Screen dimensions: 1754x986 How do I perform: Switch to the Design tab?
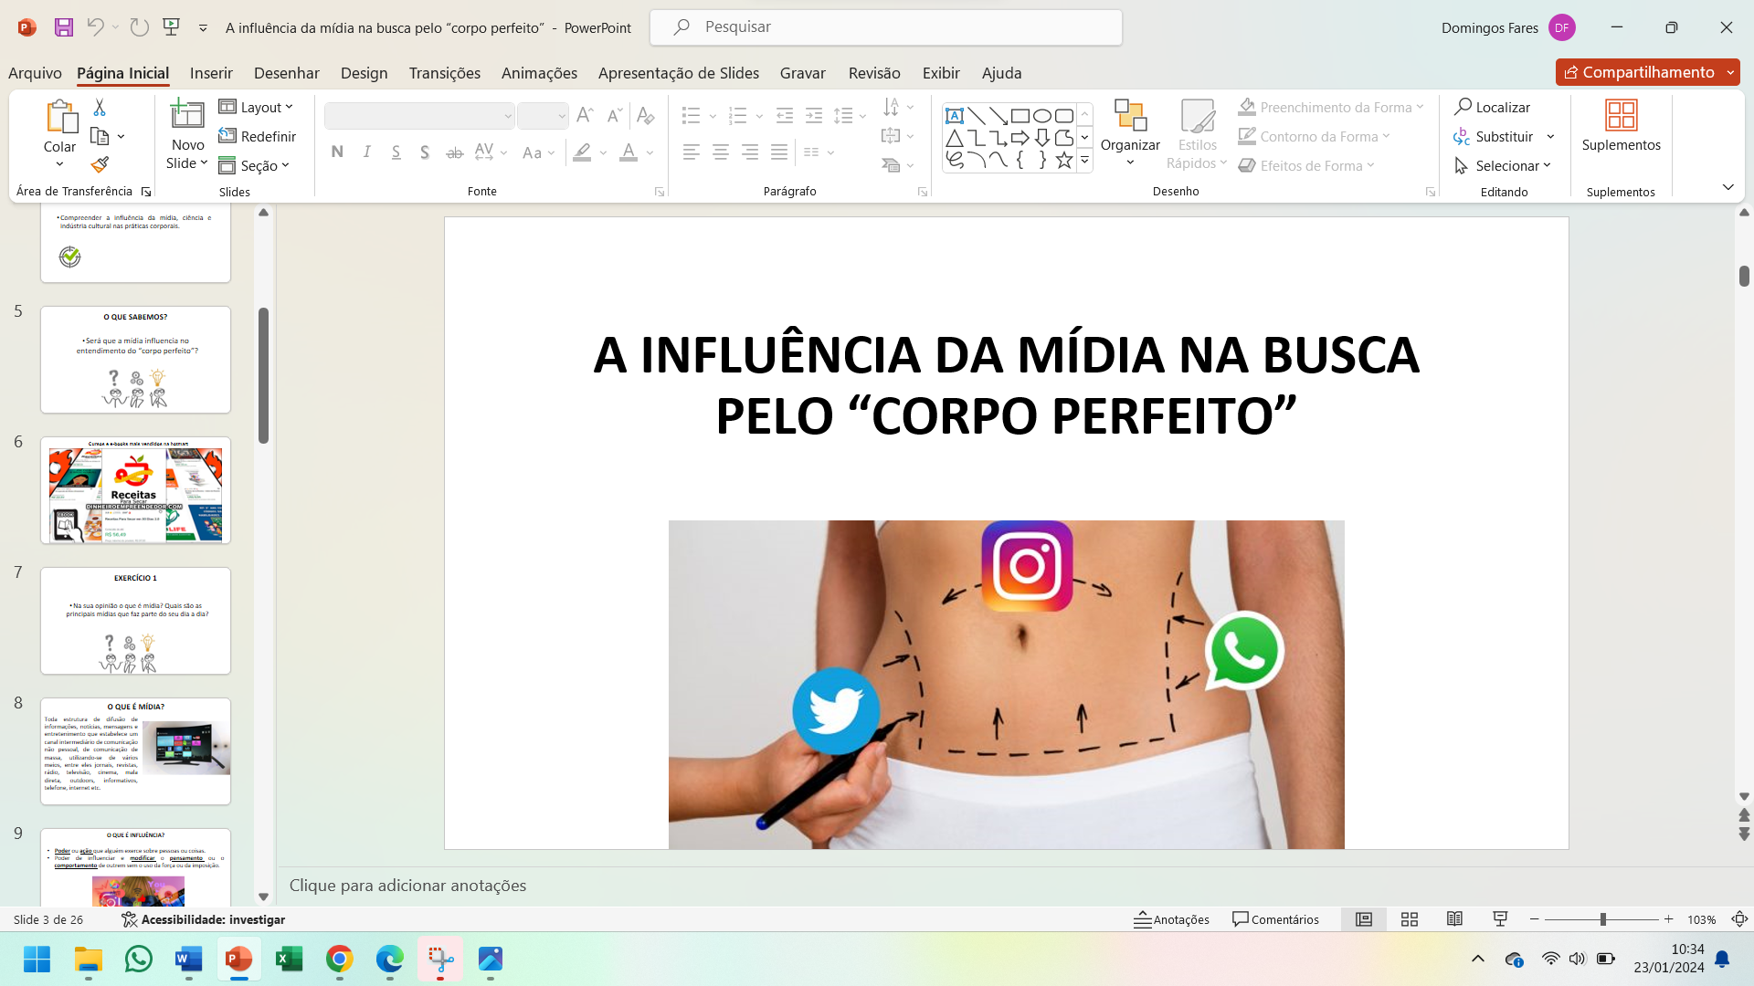point(364,73)
